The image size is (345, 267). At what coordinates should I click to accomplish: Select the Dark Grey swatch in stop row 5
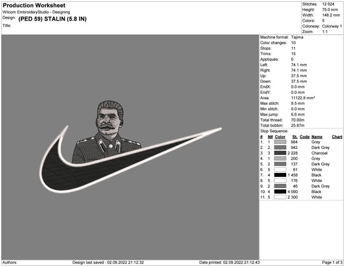tap(280, 164)
